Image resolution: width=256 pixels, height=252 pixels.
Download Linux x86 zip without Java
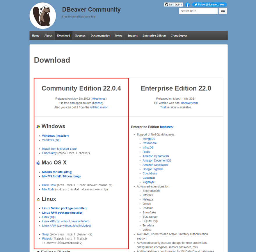coord(66,221)
